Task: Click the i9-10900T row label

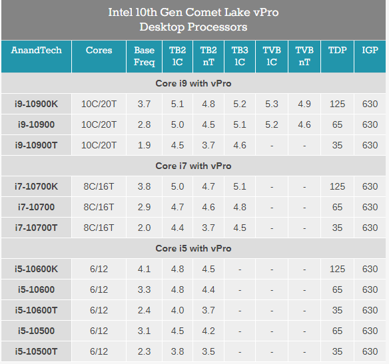Action: [x=36, y=145]
